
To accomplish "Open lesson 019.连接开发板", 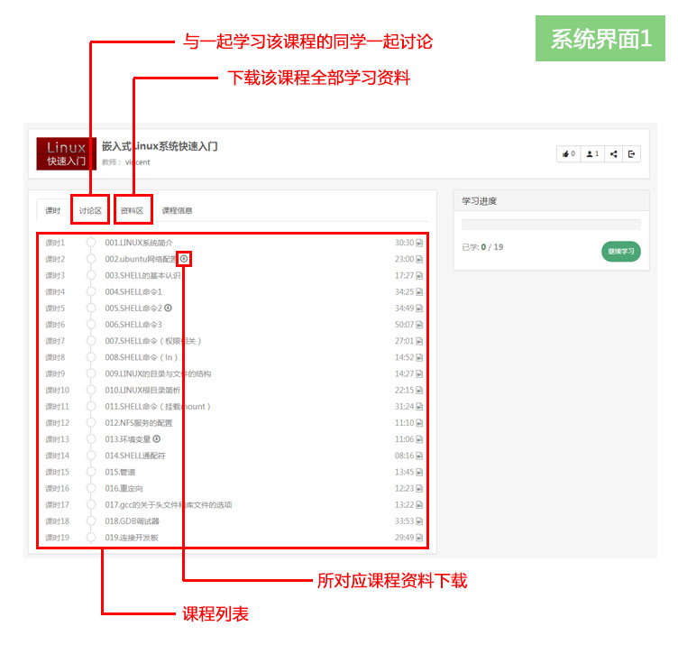I will 132,538.
